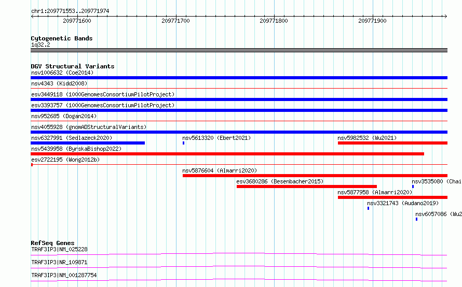
Task: Click the 1q32.2 band label
Action: point(40,45)
